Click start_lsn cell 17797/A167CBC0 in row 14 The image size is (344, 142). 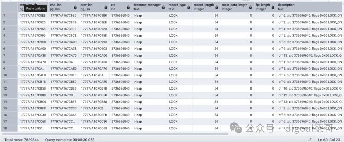coord(33,102)
